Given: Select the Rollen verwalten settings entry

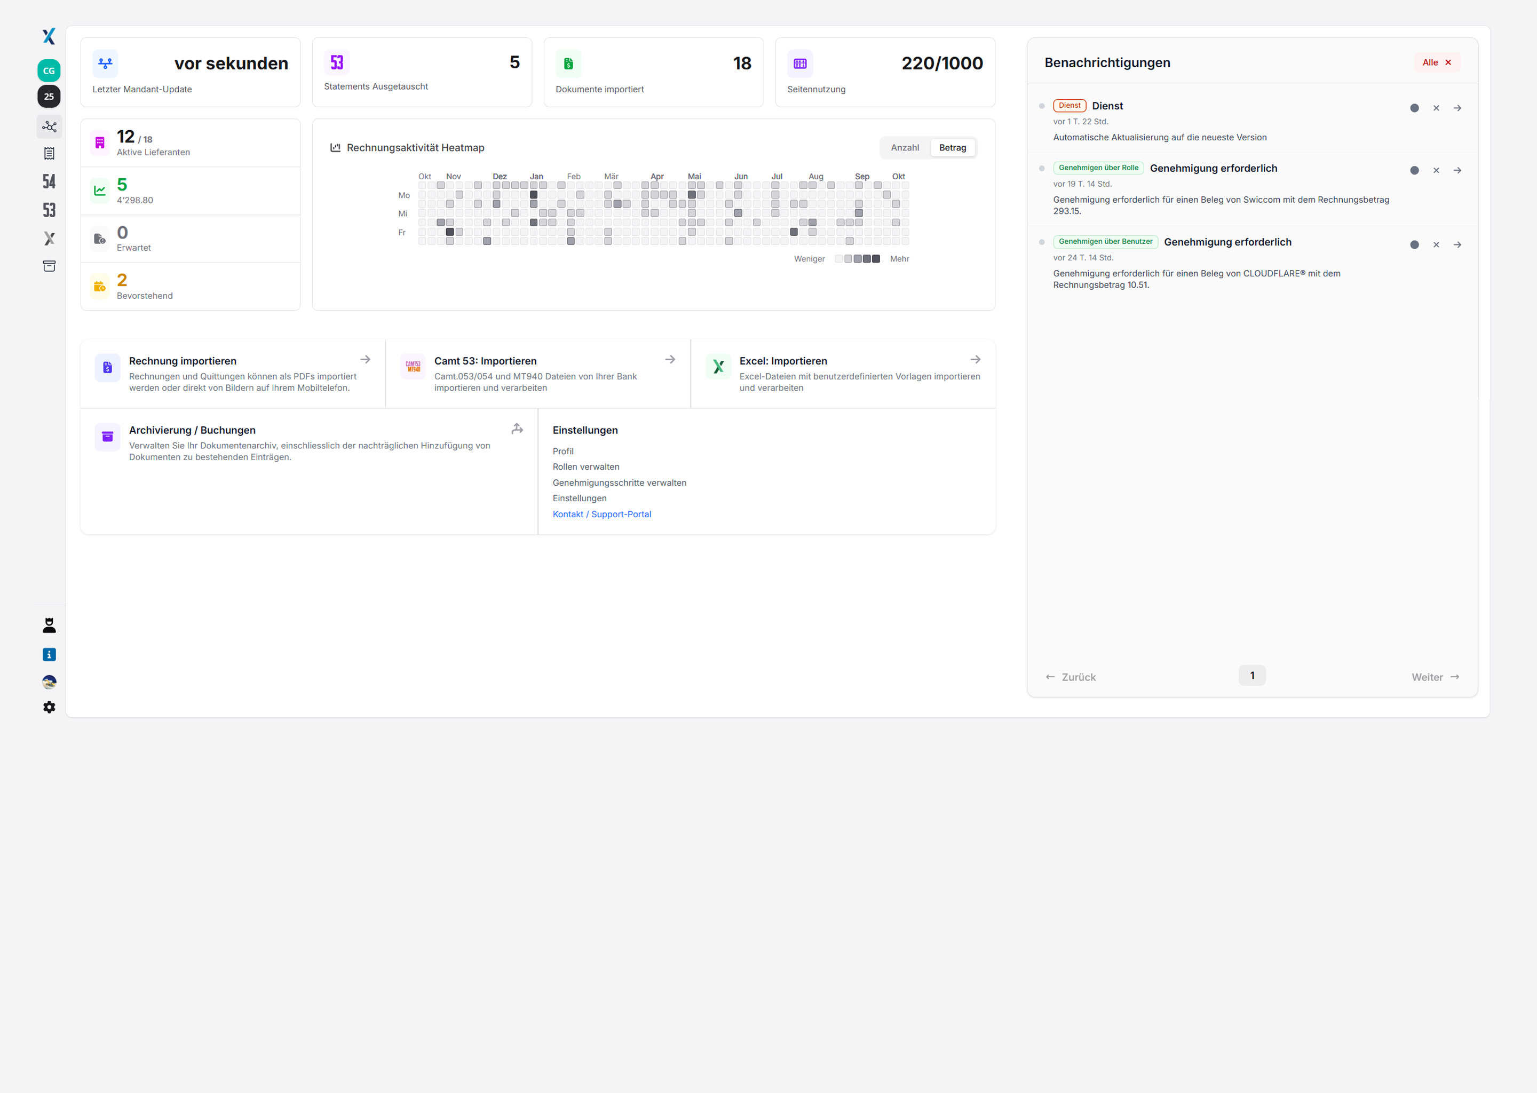Looking at the screenshot, I should point(585,466).
